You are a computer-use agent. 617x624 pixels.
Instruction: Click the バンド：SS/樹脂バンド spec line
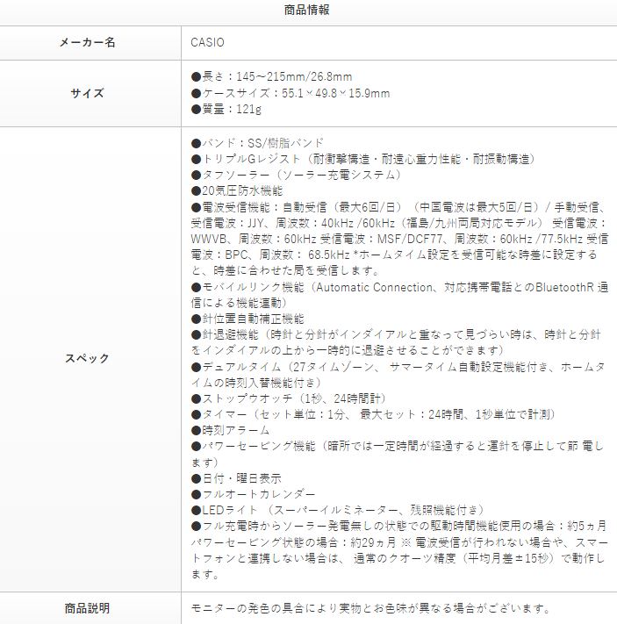257,142
